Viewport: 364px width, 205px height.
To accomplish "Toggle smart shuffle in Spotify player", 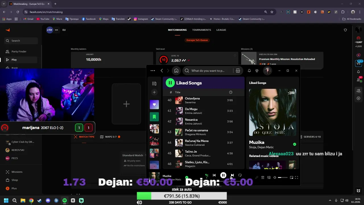I will click(x=207, y=175).
